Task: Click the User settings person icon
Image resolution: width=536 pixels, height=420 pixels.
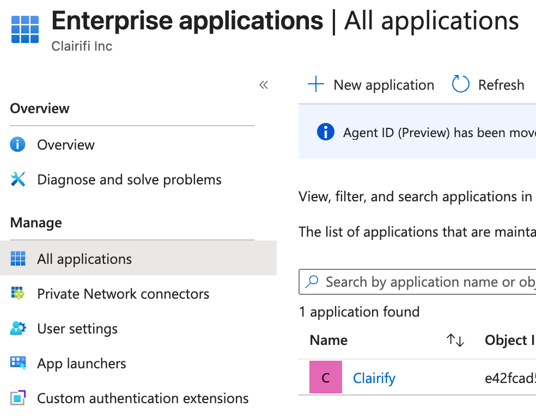Action: (x=18, y=329)
